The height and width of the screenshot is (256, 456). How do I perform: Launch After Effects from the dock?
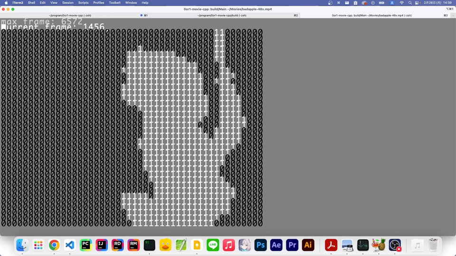click(x=276, y=245)
